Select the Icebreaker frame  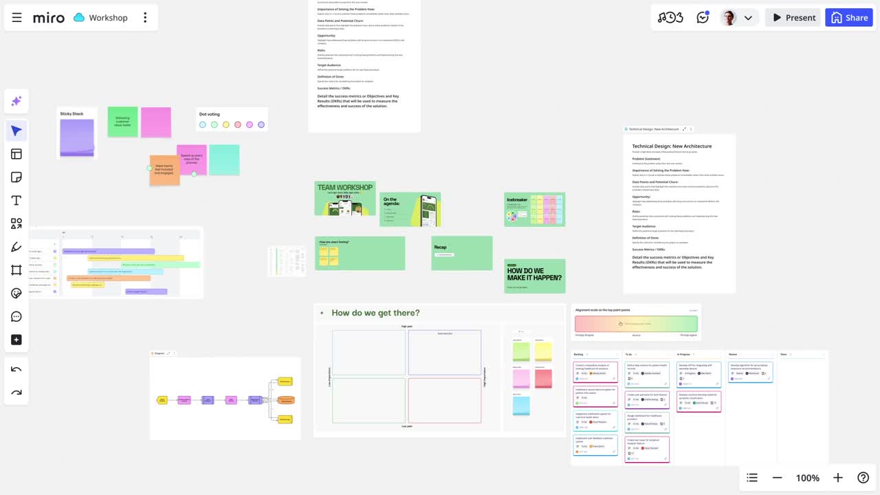(535, 209)
